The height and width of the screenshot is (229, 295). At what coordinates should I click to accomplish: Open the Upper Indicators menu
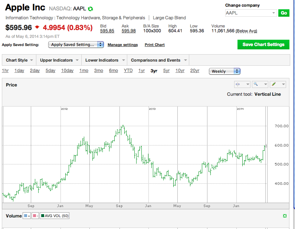tap(59, 60)
